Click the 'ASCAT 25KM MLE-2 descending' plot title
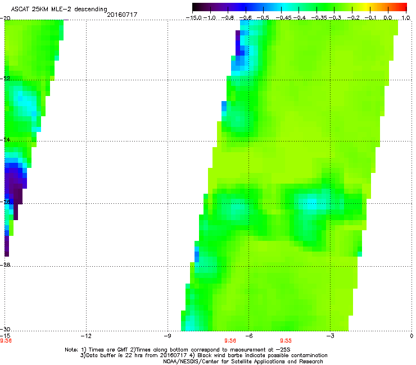Viewport: 416px width, 365px height. pyautogui.click(x=59, y=9)
